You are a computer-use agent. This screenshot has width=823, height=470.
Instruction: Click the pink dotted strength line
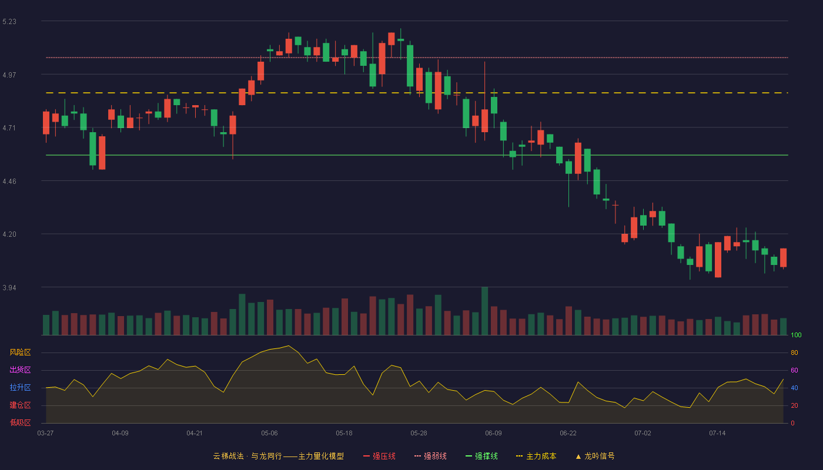click(417, 58)
